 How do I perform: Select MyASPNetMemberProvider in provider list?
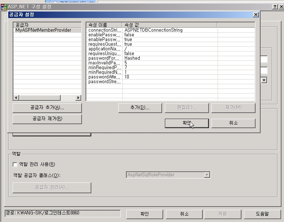(43, 30)
